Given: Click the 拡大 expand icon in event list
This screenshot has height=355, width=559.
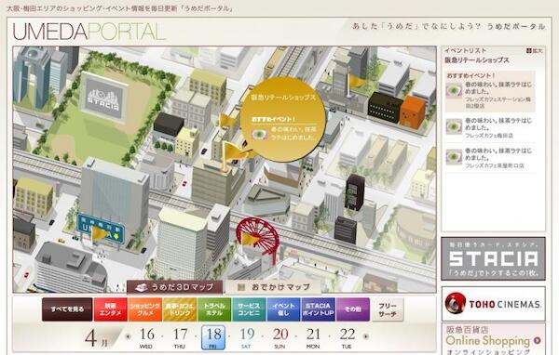Looking at the screenshot, I should pos(534,51).
